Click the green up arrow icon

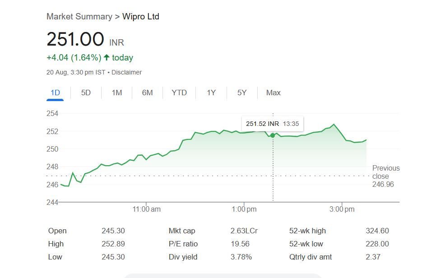[107, 58]
